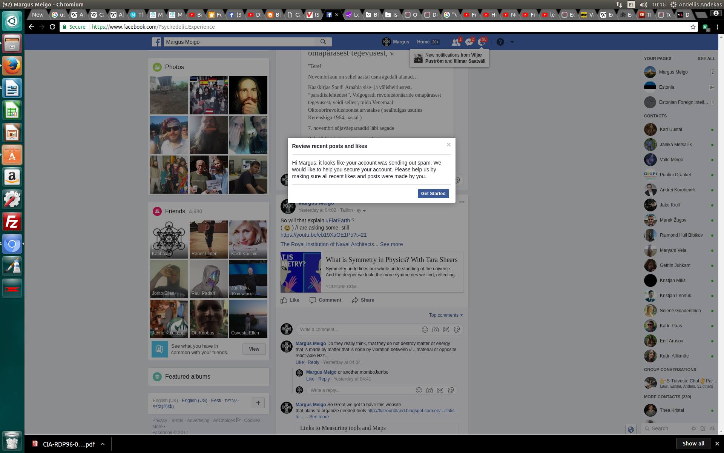Bookmark page with the star icon
Screen dimensions: 724x453
click(x=693, y=27)
